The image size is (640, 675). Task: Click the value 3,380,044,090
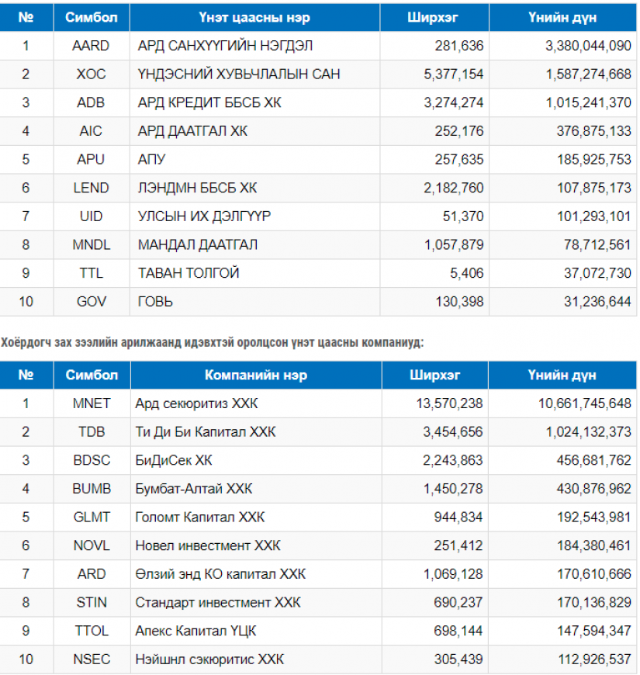tap(588, 46)
